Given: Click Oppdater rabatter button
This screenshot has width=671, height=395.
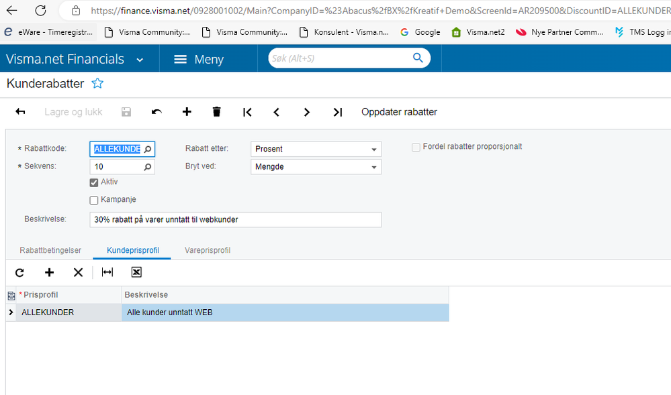Looking at the screenshot, I should click(399, 112).
